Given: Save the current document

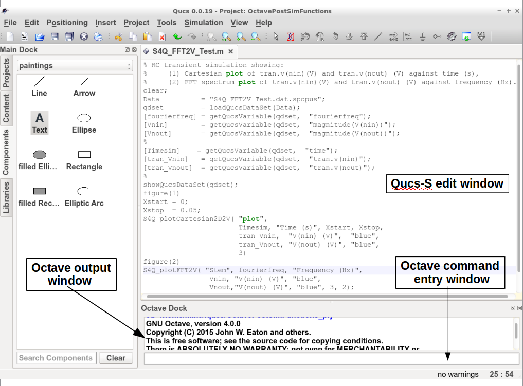Looking at the screenshot, I should coord(55,36).
